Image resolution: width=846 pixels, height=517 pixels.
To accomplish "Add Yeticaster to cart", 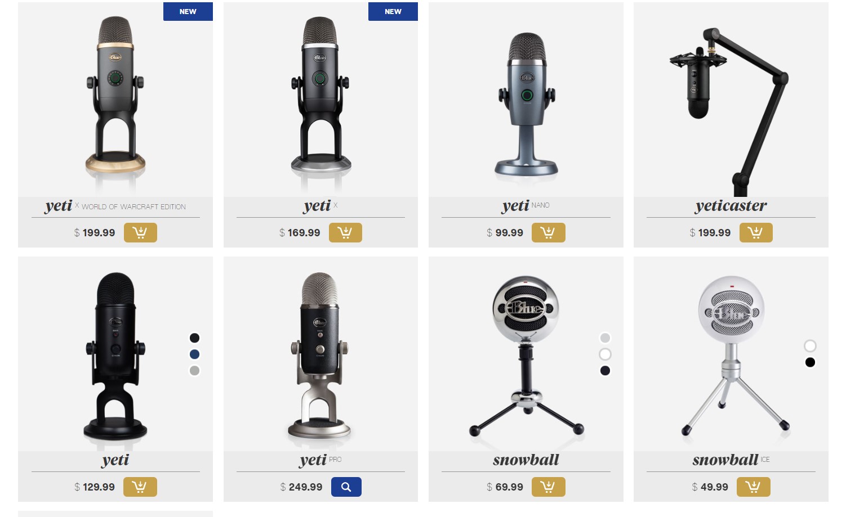I will (756, 232).
